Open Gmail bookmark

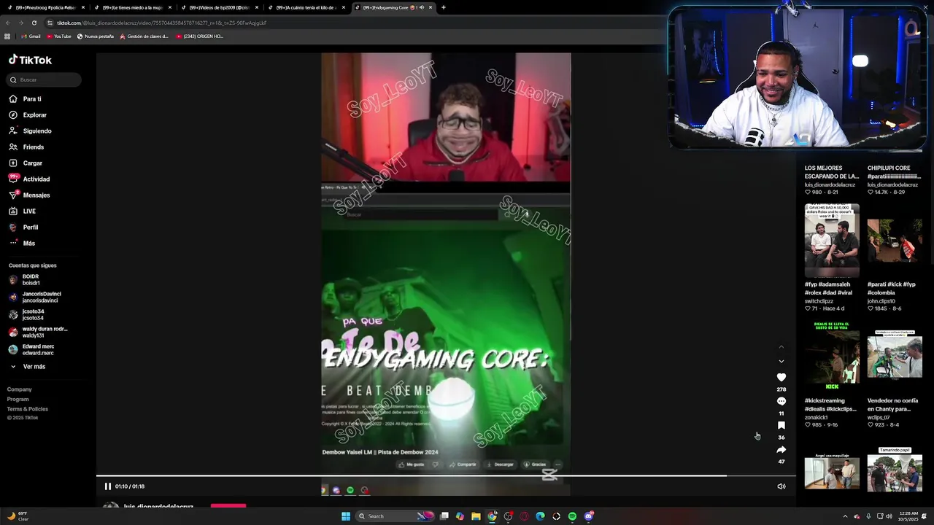click(31, 36)
